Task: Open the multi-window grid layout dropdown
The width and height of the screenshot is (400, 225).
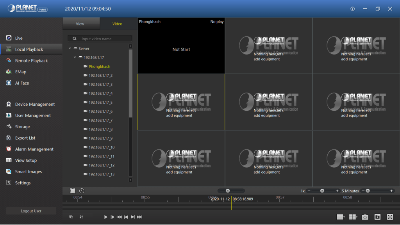Action: tap(353, 217)
